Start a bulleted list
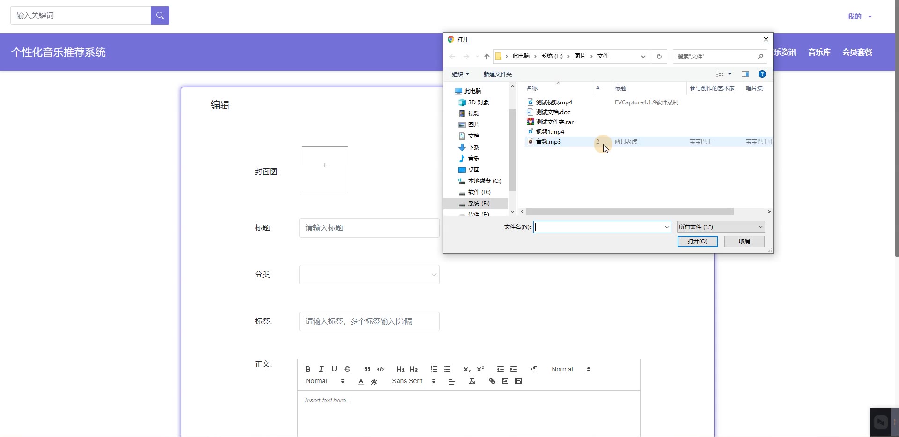The image size is (899, 437). tap(447, 369)
